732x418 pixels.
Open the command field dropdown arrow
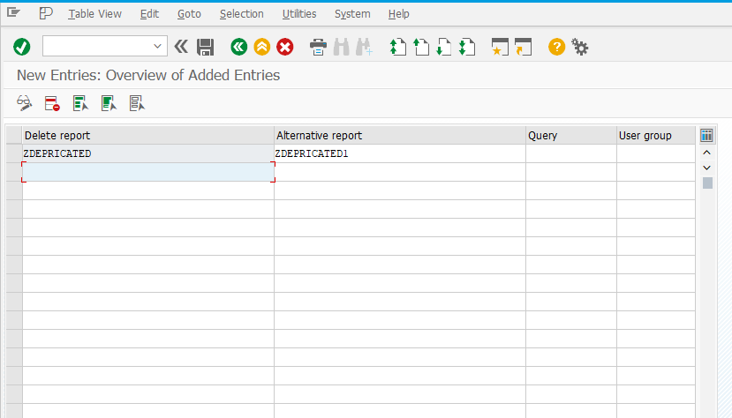coord(157,47)
